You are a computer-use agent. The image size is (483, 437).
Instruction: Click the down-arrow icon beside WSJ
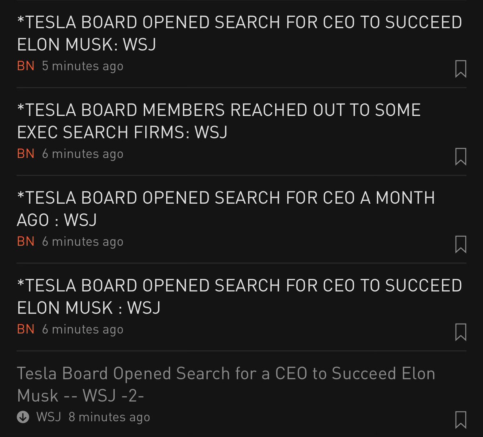23,417
